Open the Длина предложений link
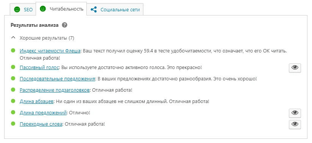 pos(43,113)
